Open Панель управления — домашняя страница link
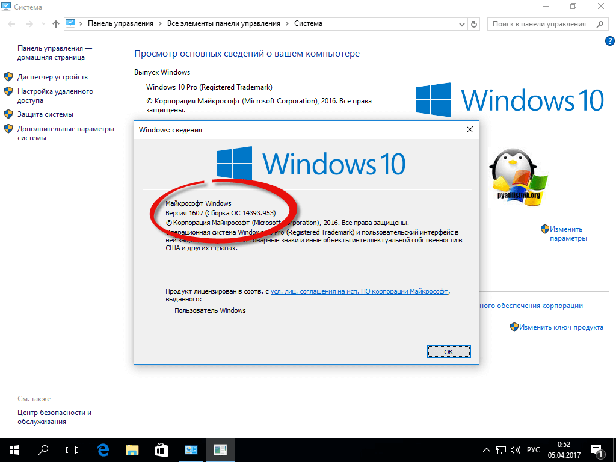This screenshot has height=462, width=616. (x=55, y=53)
